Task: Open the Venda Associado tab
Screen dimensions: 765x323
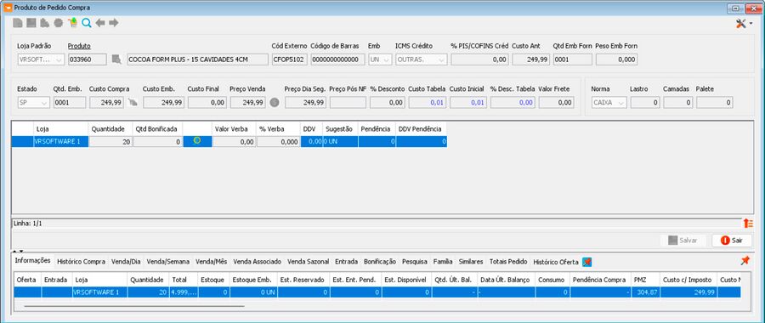Action: [x=257, y=262]
